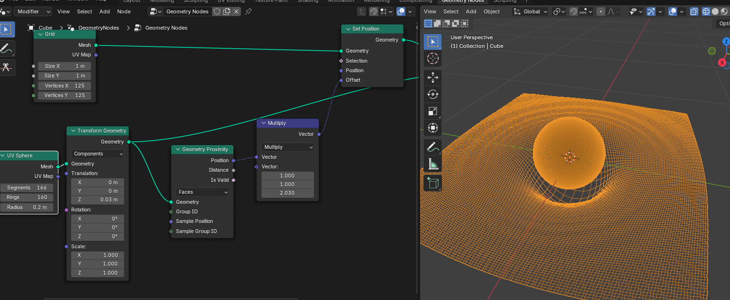This screenshot has height=300, width=730.
Task: Open the Node menu
Action: pos(124,11)
